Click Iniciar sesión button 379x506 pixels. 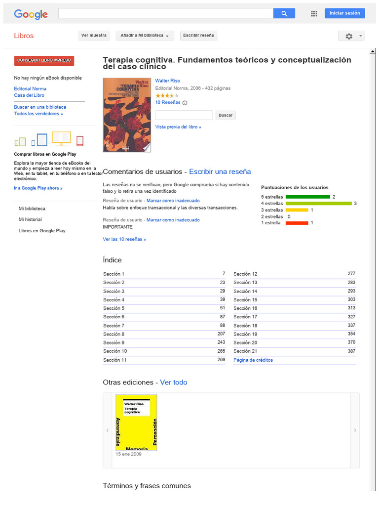click(344, 13)
